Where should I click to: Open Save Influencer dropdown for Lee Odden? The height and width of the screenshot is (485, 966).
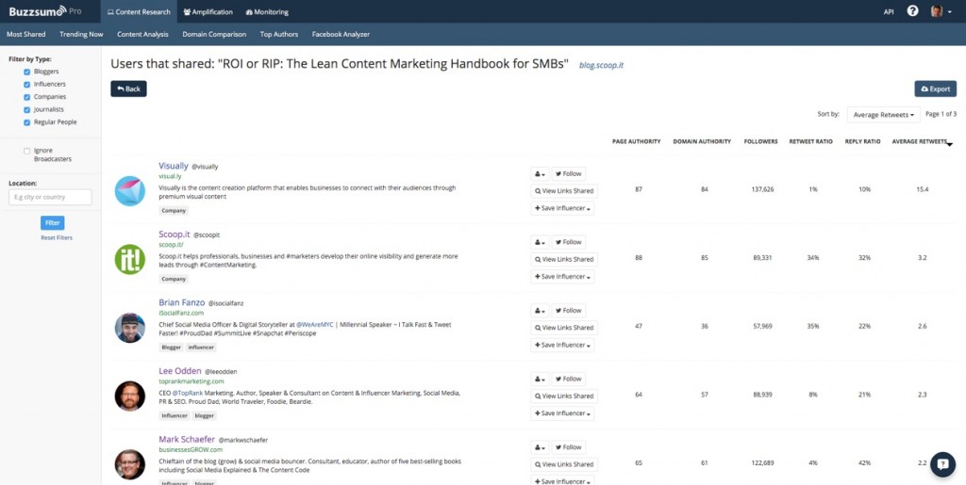pos(562,413)
